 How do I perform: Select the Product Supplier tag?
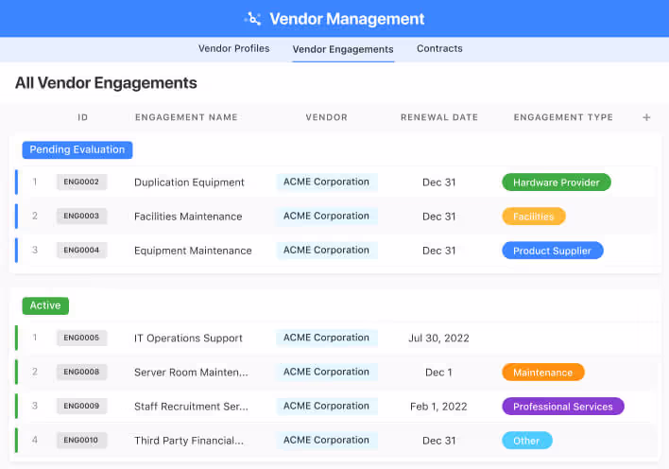pos(552,251)
